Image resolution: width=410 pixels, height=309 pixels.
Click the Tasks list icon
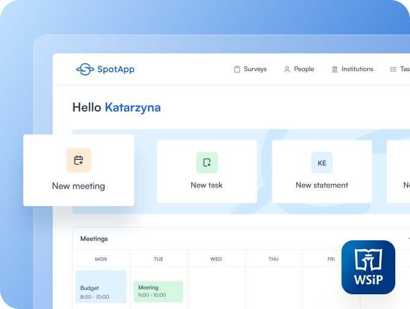393,69
